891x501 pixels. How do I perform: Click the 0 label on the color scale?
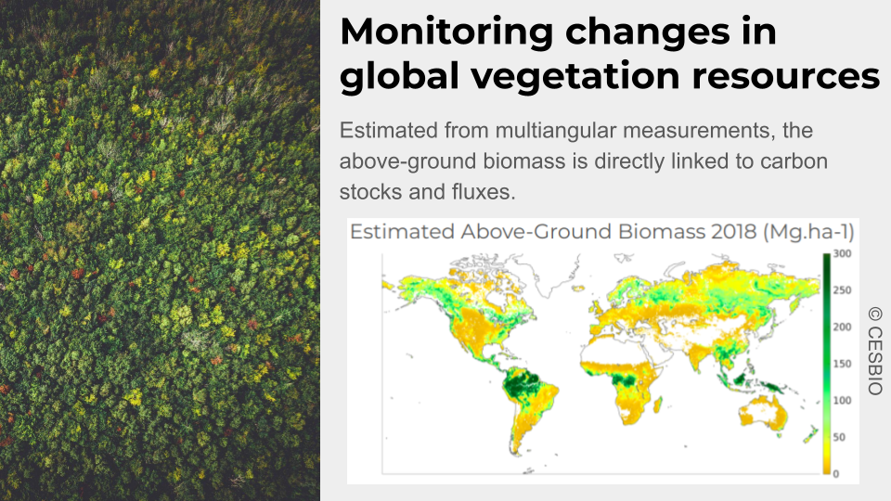tap(836, 474)
